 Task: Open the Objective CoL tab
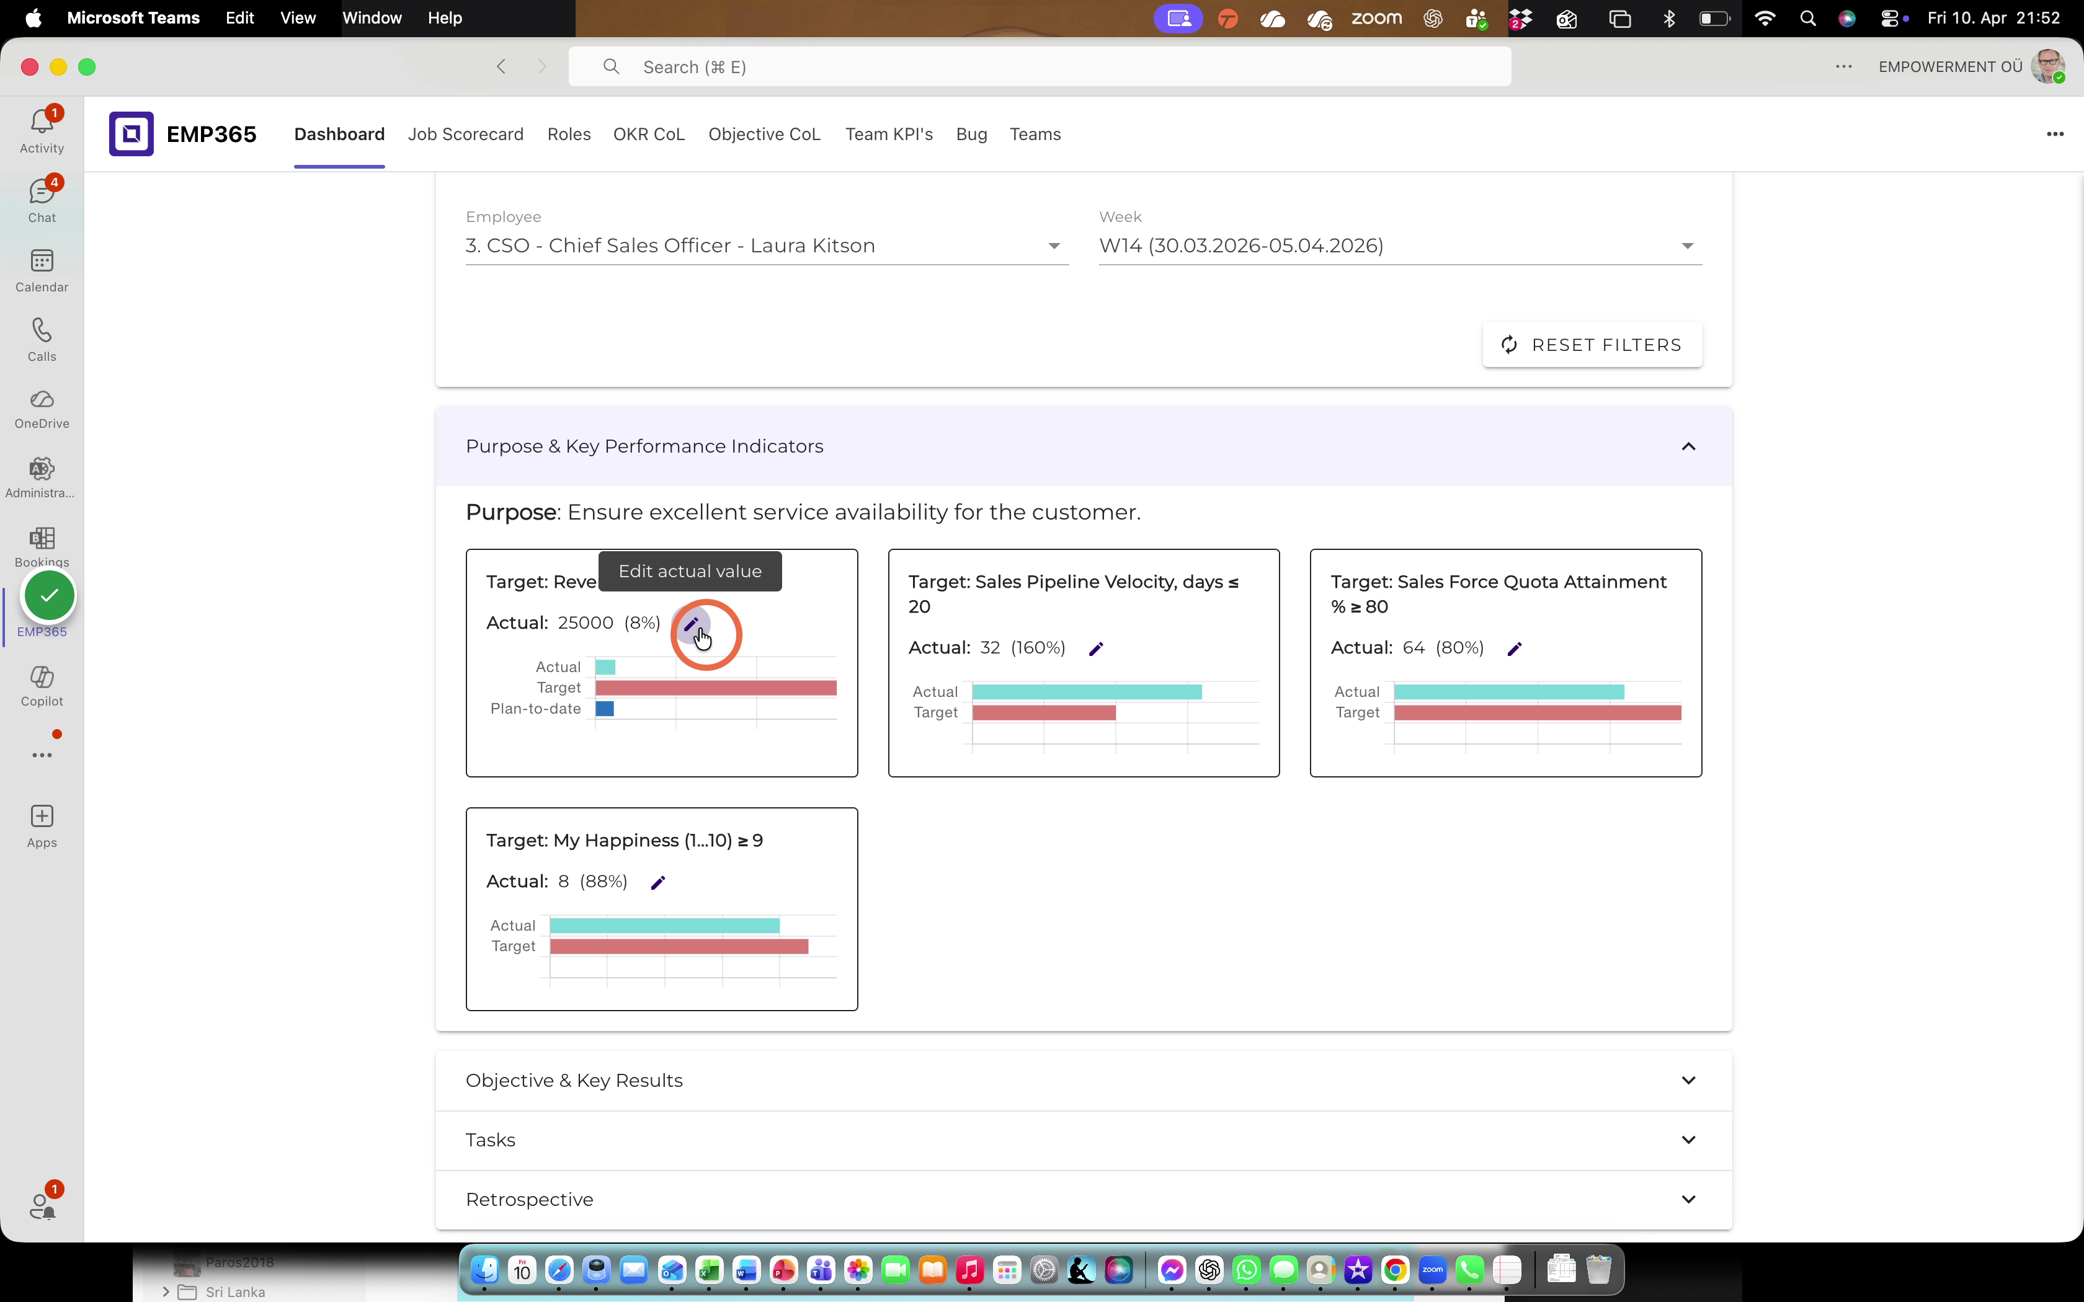click(764, 135)
